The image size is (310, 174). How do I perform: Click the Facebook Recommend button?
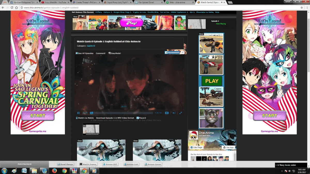pos(172,53)
